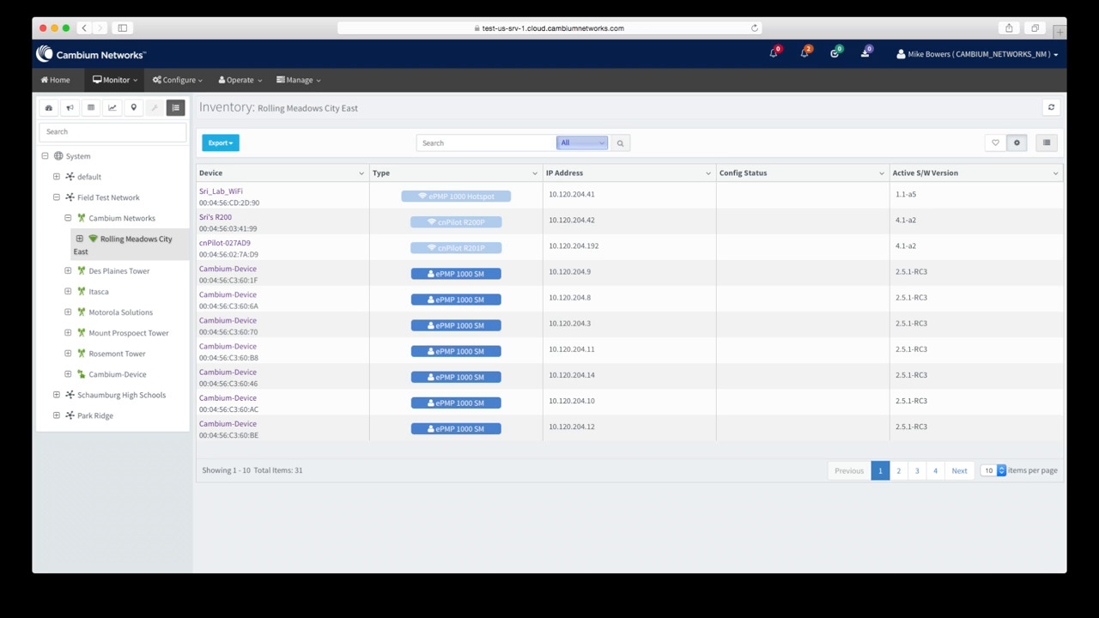Collapse the System tree node
1099x618 pixels.
pos(46,156)
